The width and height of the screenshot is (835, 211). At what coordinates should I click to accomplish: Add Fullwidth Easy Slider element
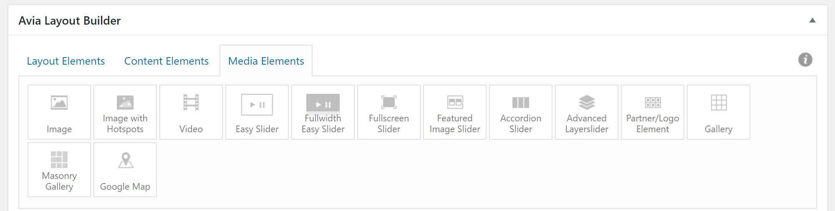coord(323,112)
